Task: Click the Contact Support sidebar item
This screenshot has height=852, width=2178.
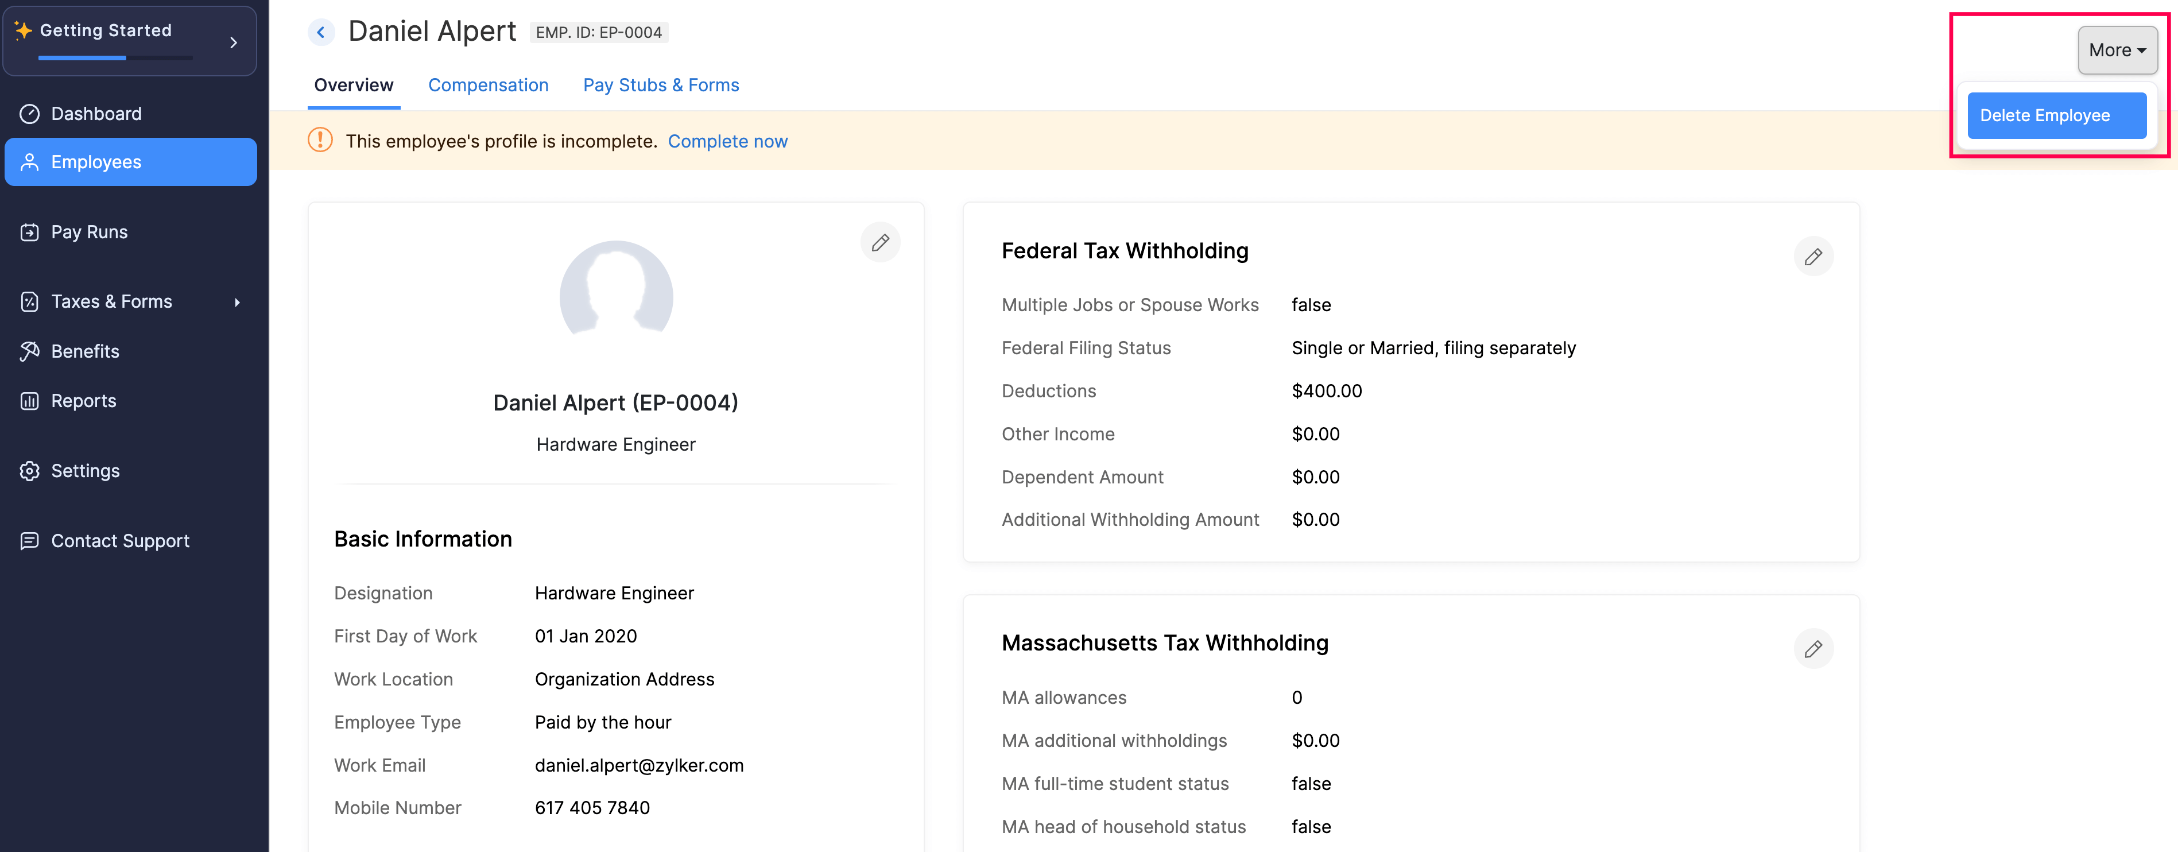Action: [119, 539]
